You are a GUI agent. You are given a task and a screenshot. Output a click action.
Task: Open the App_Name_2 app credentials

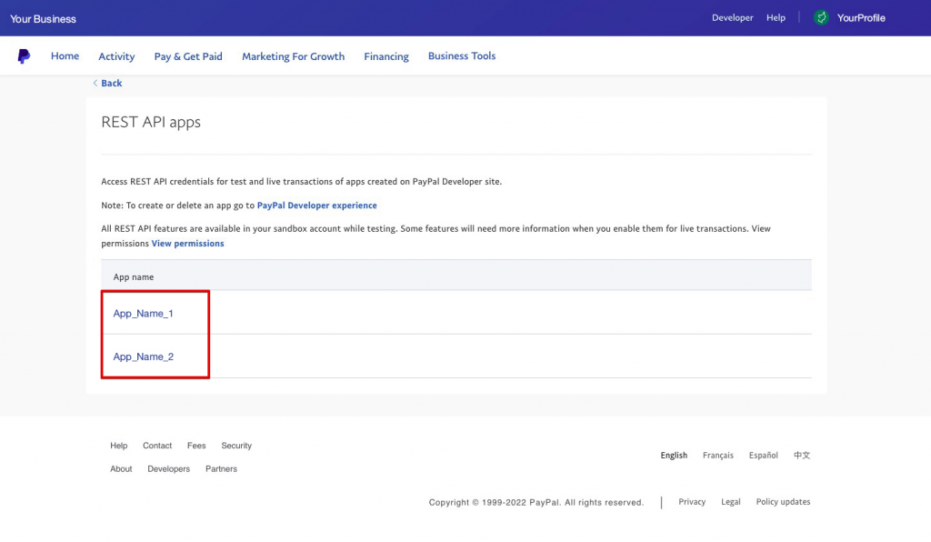pos(143,357)
